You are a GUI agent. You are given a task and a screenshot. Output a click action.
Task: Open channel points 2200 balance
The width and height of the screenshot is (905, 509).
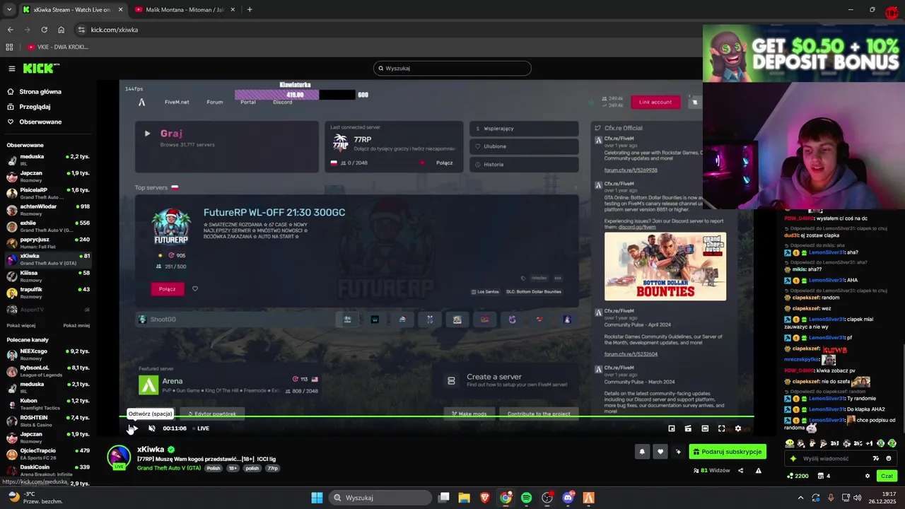point(798,476)
